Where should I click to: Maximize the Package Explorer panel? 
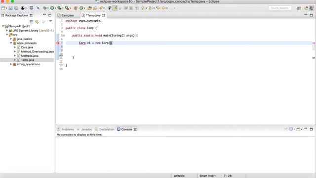(50, 15)
